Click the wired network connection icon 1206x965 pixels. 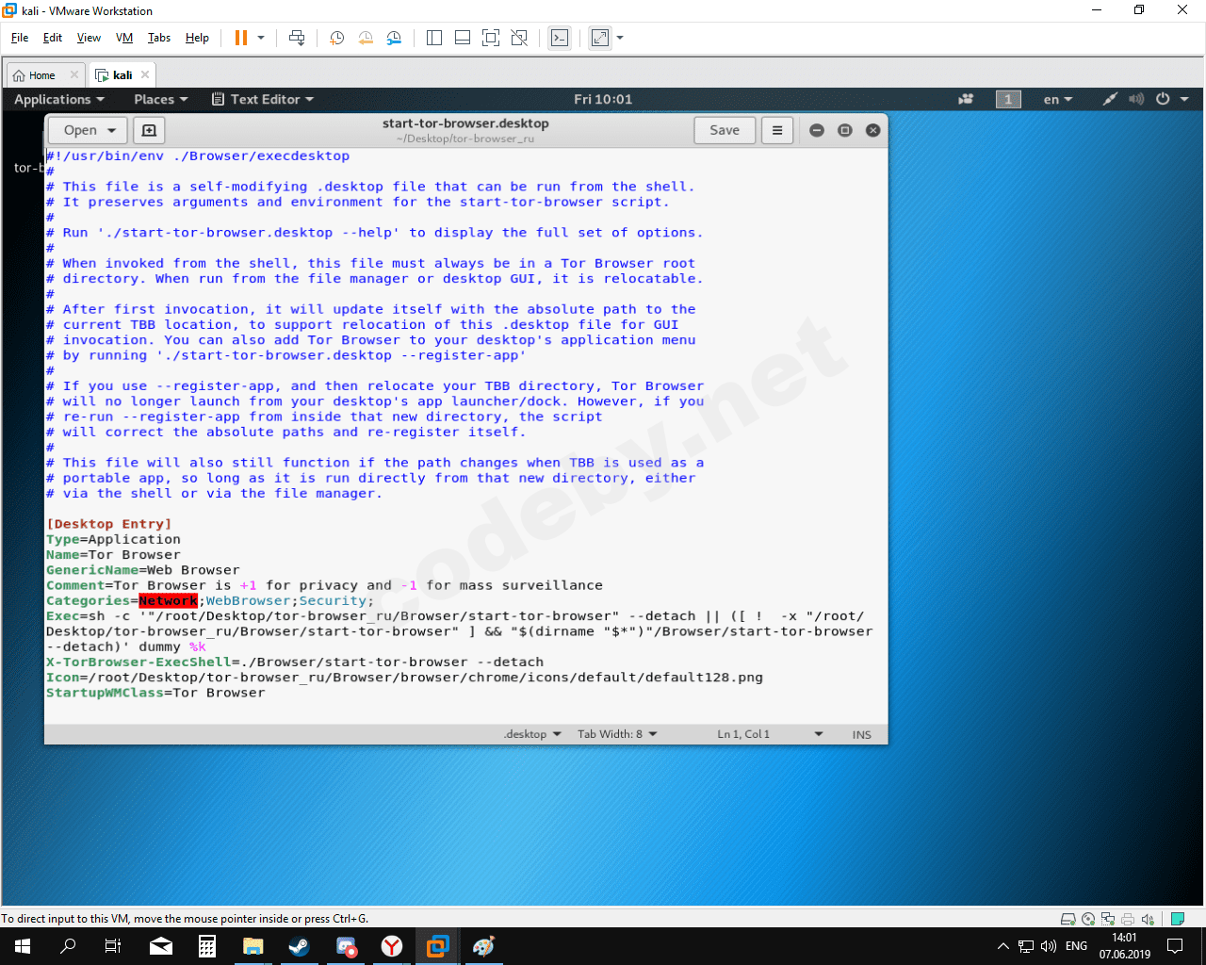click(1110, 99)
